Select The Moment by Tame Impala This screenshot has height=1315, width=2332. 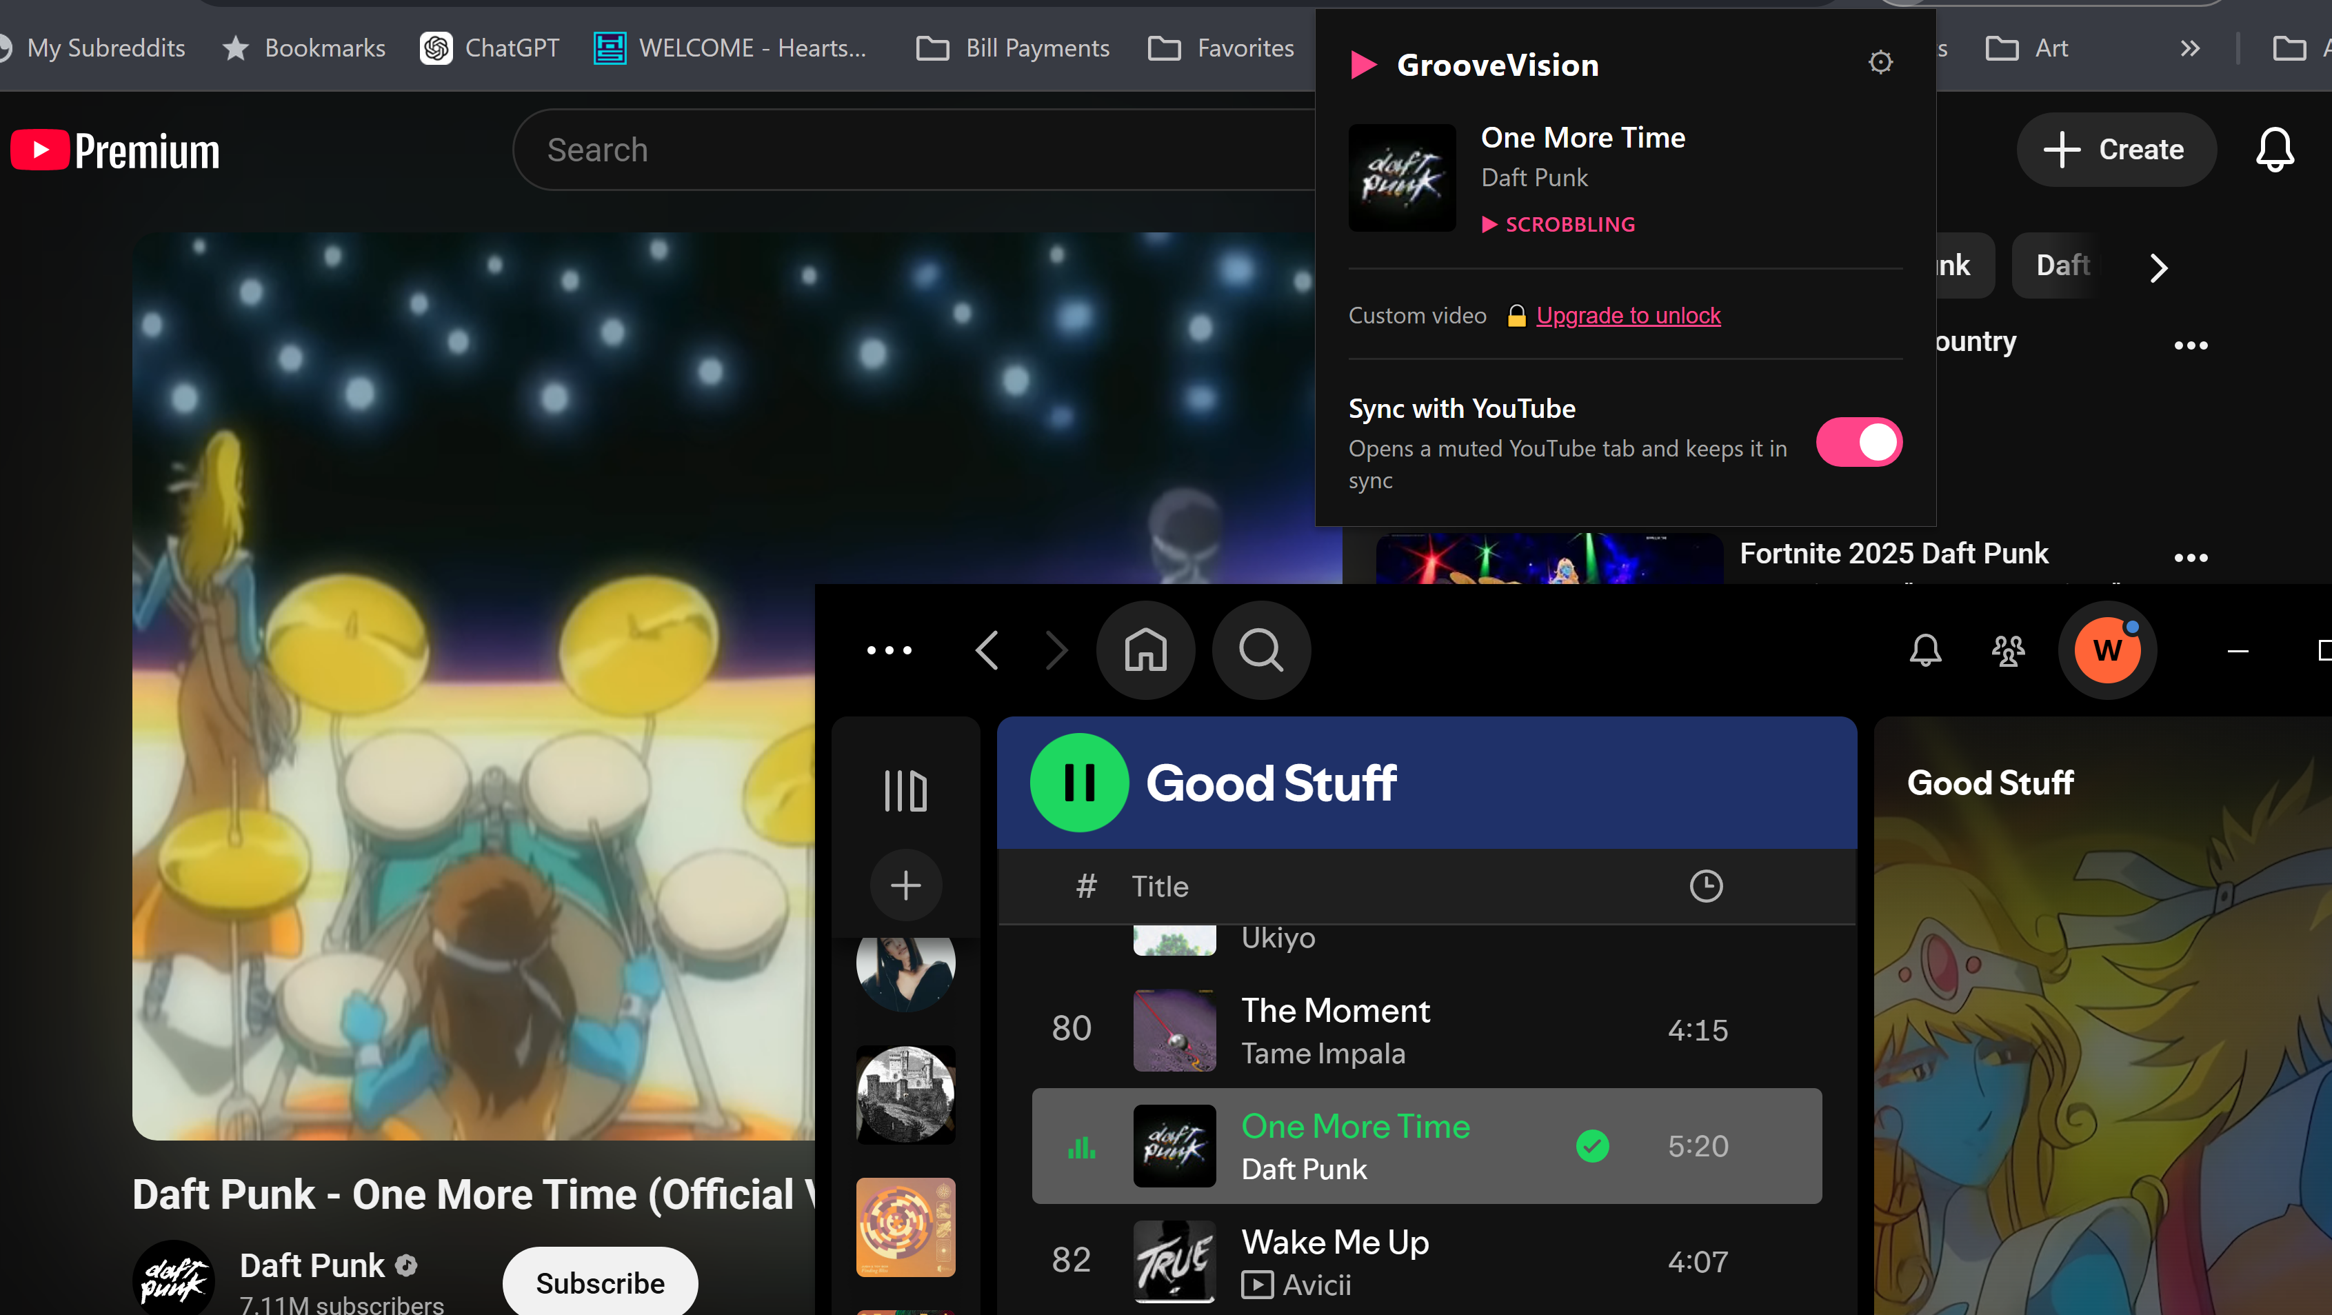click(1427, 1030)
